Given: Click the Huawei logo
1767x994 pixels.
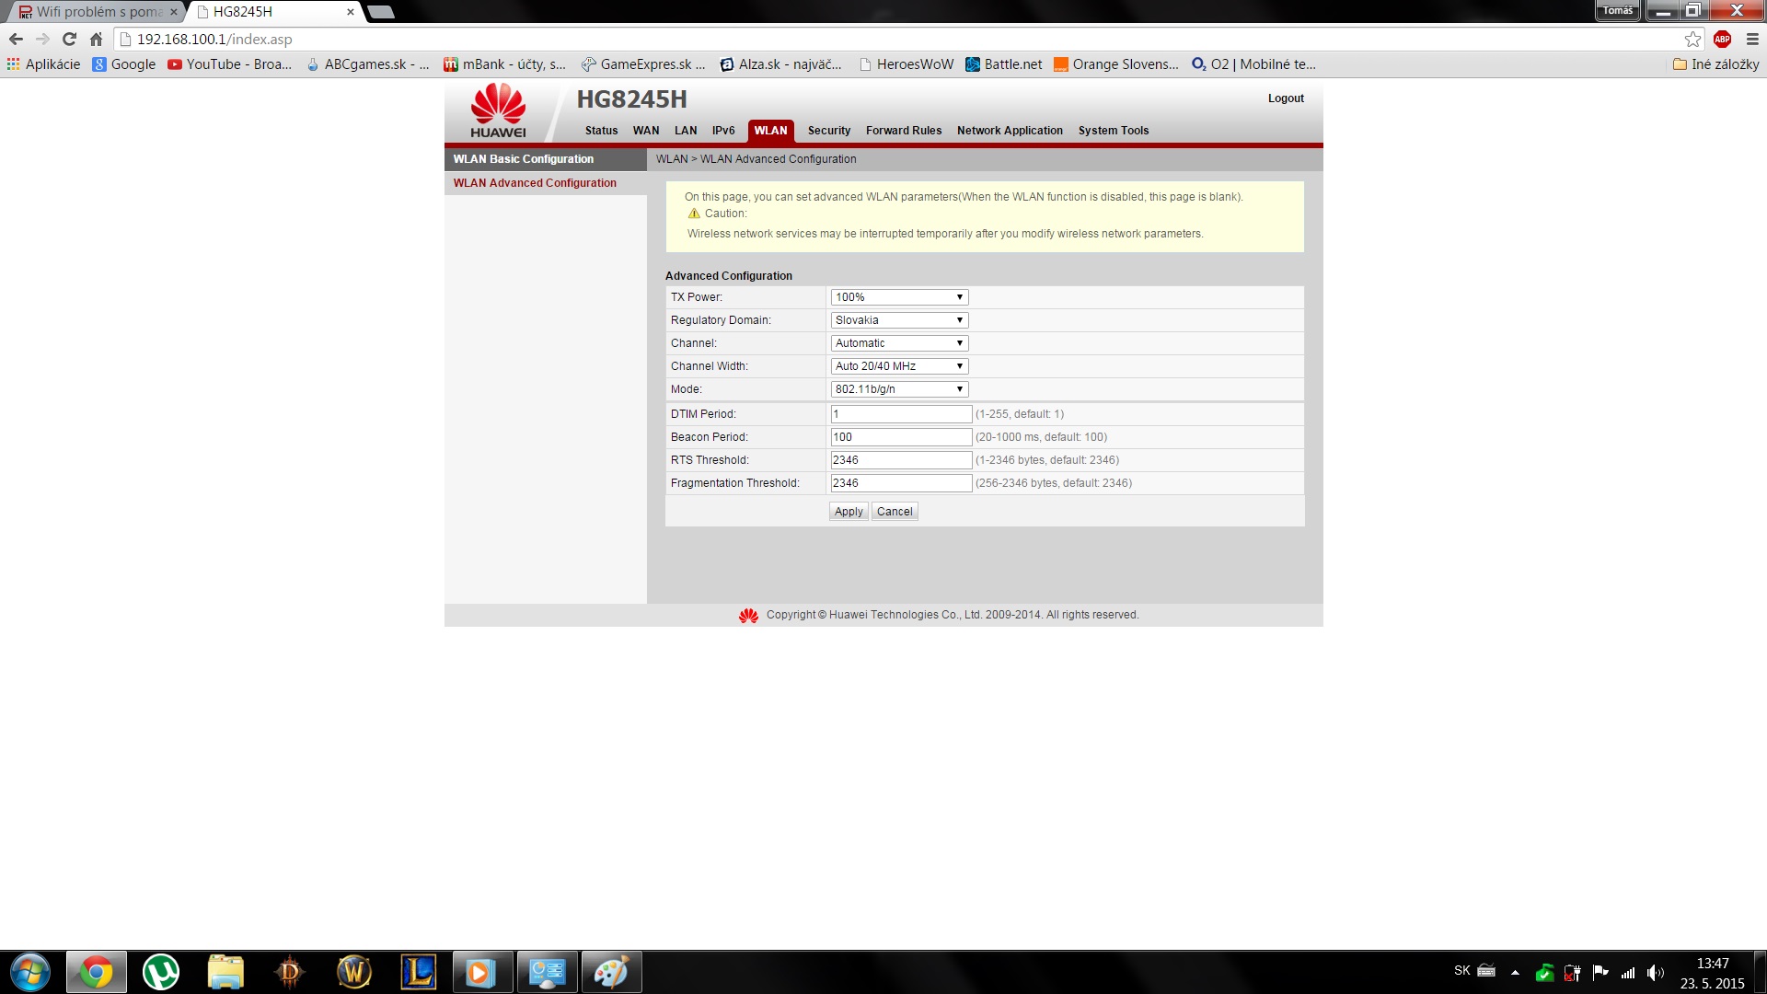Looking at the screenshot, I should click(x=498, y=110).
